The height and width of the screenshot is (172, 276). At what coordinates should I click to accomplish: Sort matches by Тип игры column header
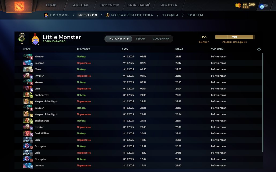[x=217, y=49]
